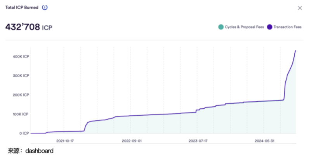The width and height of the screenshot is (316, 158).
Task: Click the Total ICP Burned title
Action: click(21, 8)
